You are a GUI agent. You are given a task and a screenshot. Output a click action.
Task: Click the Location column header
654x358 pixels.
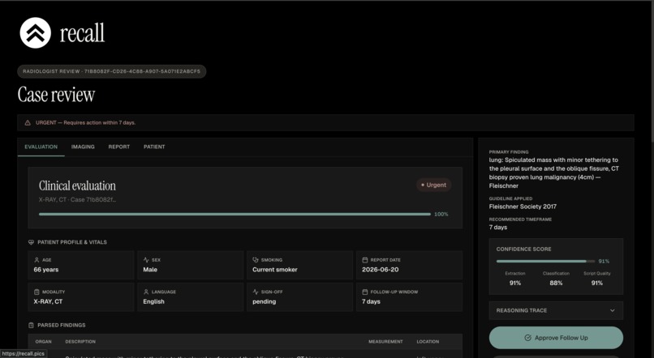click(428, 342)
